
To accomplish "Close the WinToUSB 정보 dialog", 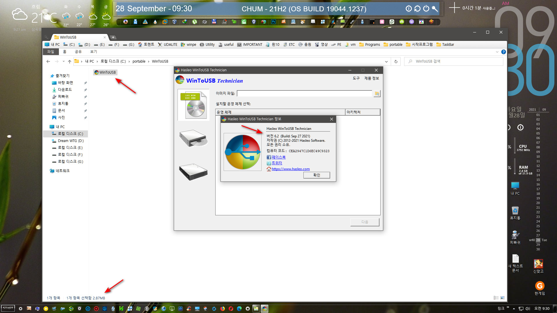I will tap(332, 119).
